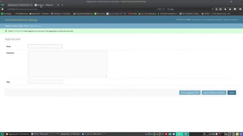
Task: Open the Homepage bookmark
Action: pos(6,14)
